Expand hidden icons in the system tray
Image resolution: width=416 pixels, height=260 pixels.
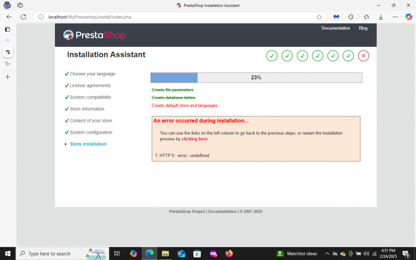pos(327,253)
